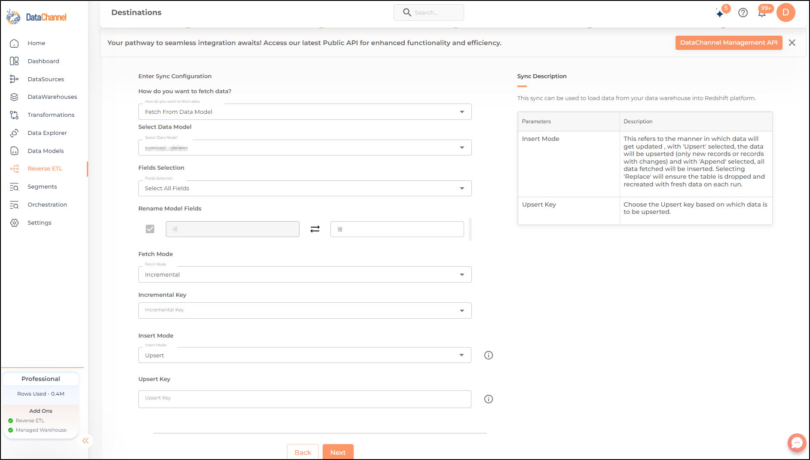Click the Data Models icon
The height and width of the screenshot is (460, 810).
(x=14, y=151)
